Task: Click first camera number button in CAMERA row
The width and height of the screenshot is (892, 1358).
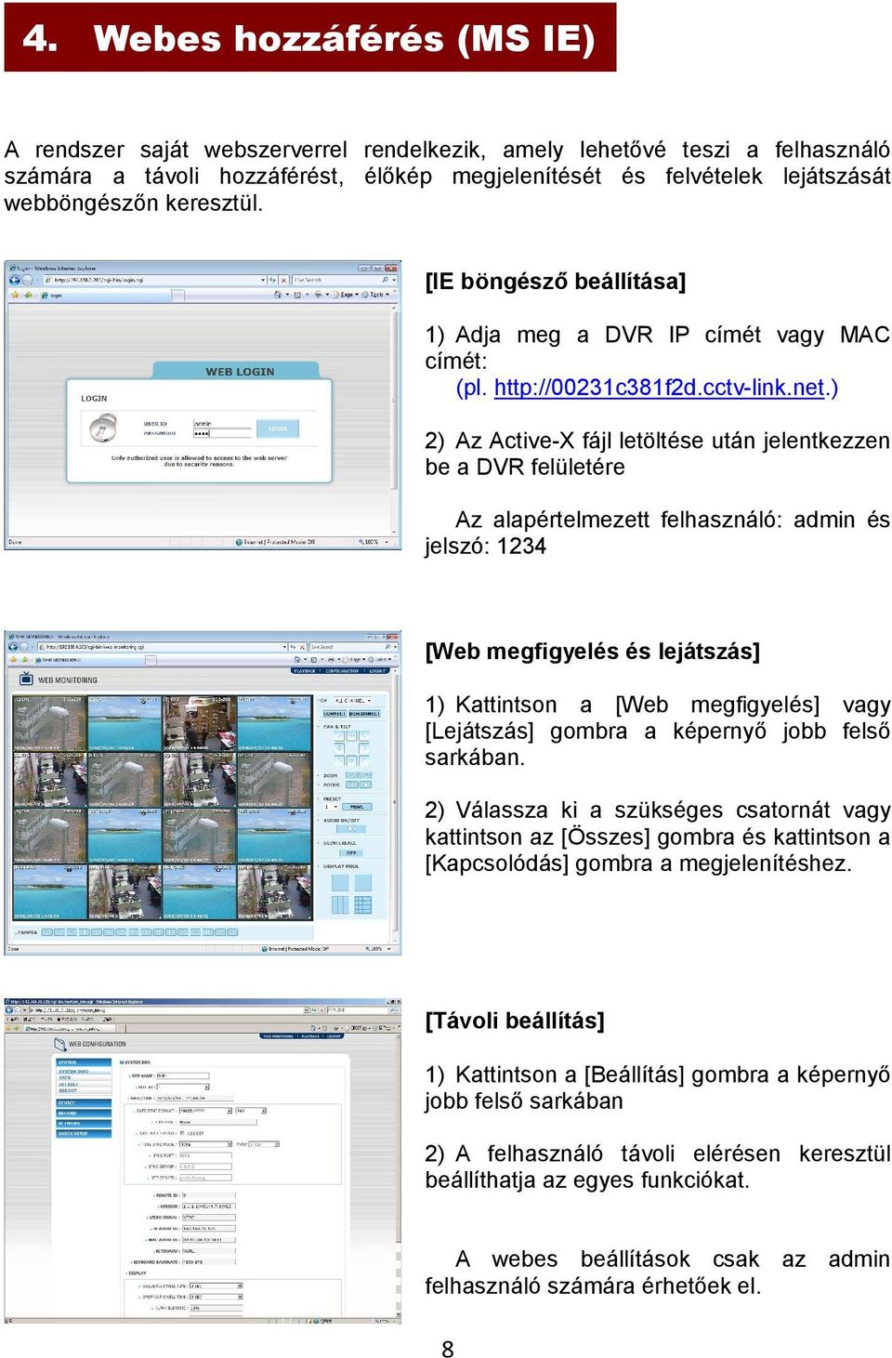Action: pos(47,932)
